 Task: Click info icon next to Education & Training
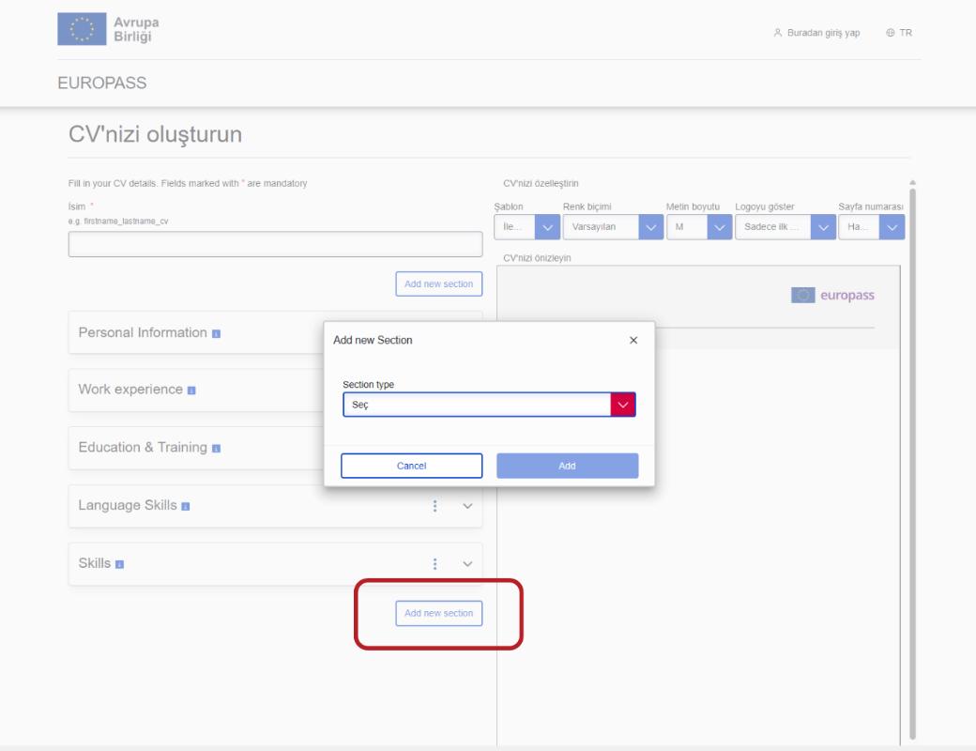(216, 448)
